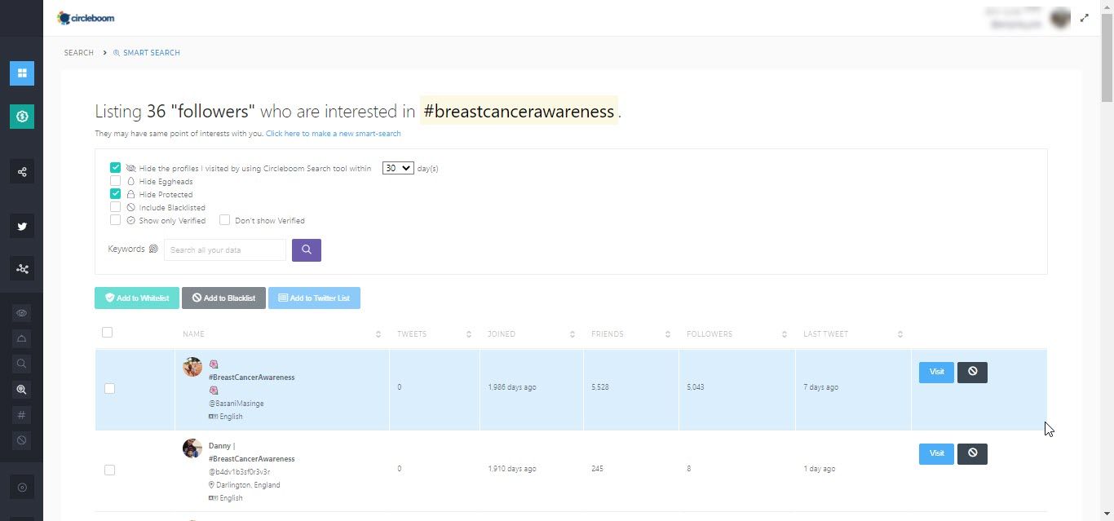1114x521 pixels.
Task: Click the green dollar pricing icon
Action: 22,117
